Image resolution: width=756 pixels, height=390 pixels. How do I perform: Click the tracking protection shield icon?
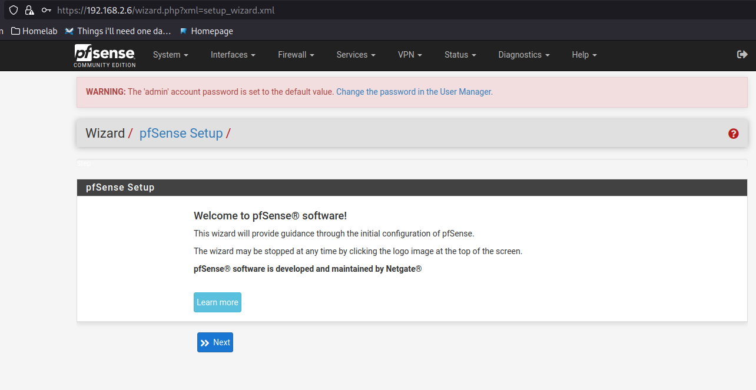tap(13, 10)
